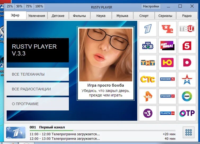The width and height of the screenshot is (200, 144).
Task: Open the РЕН ТВ channel icon
Action: (148, 96)
